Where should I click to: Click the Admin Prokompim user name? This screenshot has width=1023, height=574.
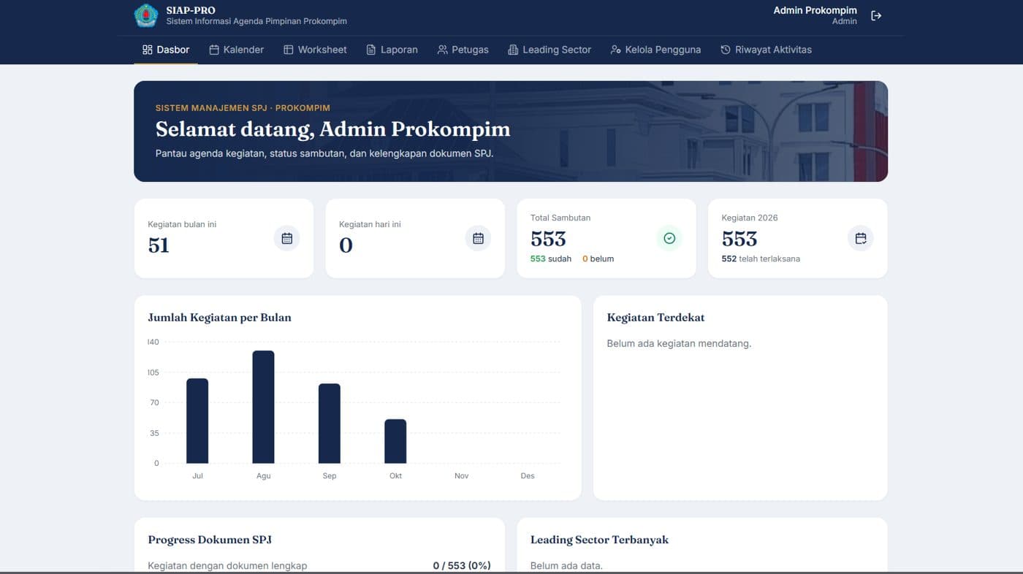click(x=815, y=10)
